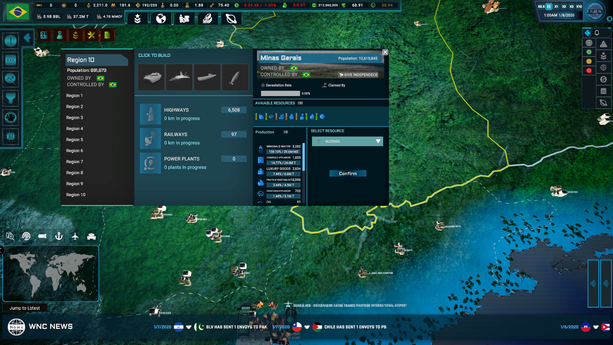The image size is (613, 345).
Task: Click the Confirm button
Action: [348, 173]
